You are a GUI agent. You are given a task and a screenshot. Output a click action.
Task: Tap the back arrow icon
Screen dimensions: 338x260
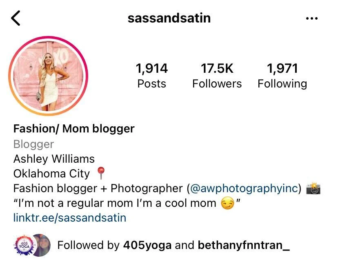(16, 18)
